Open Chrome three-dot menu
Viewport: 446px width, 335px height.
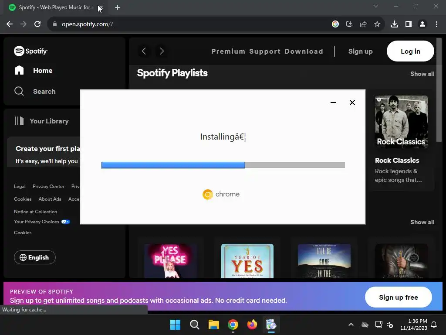[x=436, y=24]
